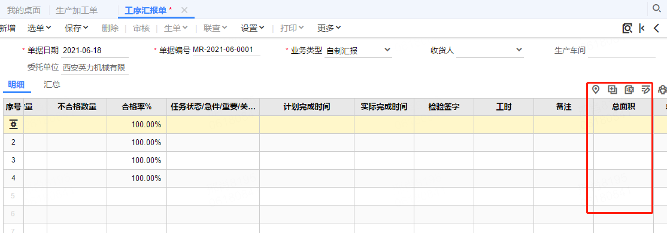This screenshot has height=233, width=667.
Task: Click the 100.00% cell in row 2
Action: click(x=137, y=142)
